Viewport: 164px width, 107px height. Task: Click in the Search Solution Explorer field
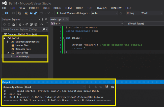[x=22, y=29]
